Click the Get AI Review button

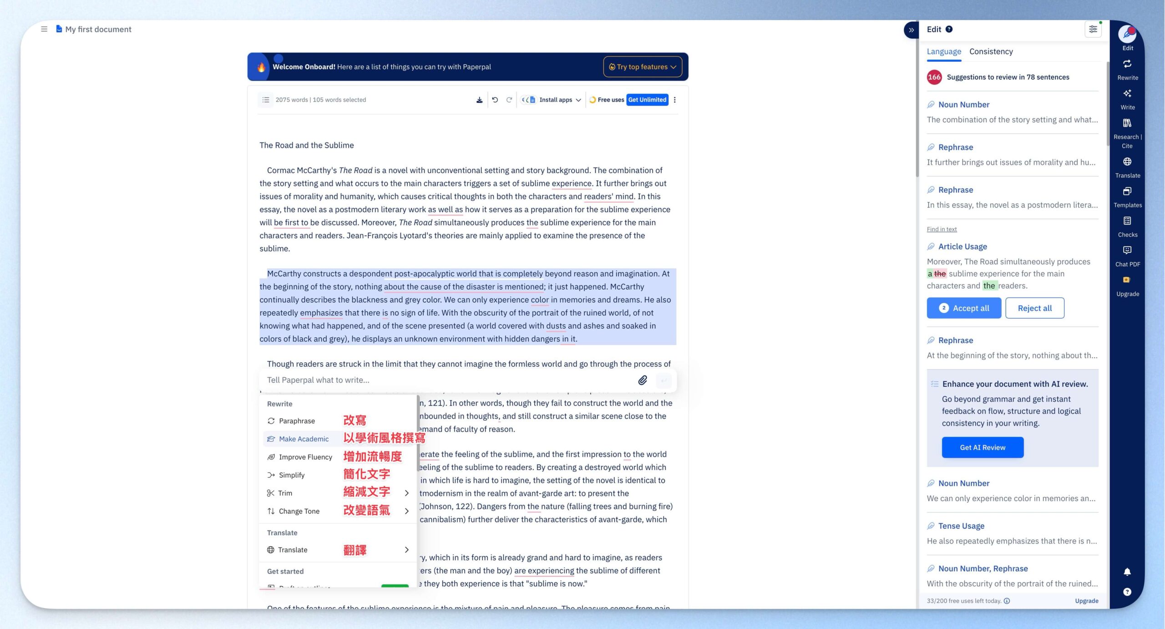pyautogui.click(x=983, y=447)
